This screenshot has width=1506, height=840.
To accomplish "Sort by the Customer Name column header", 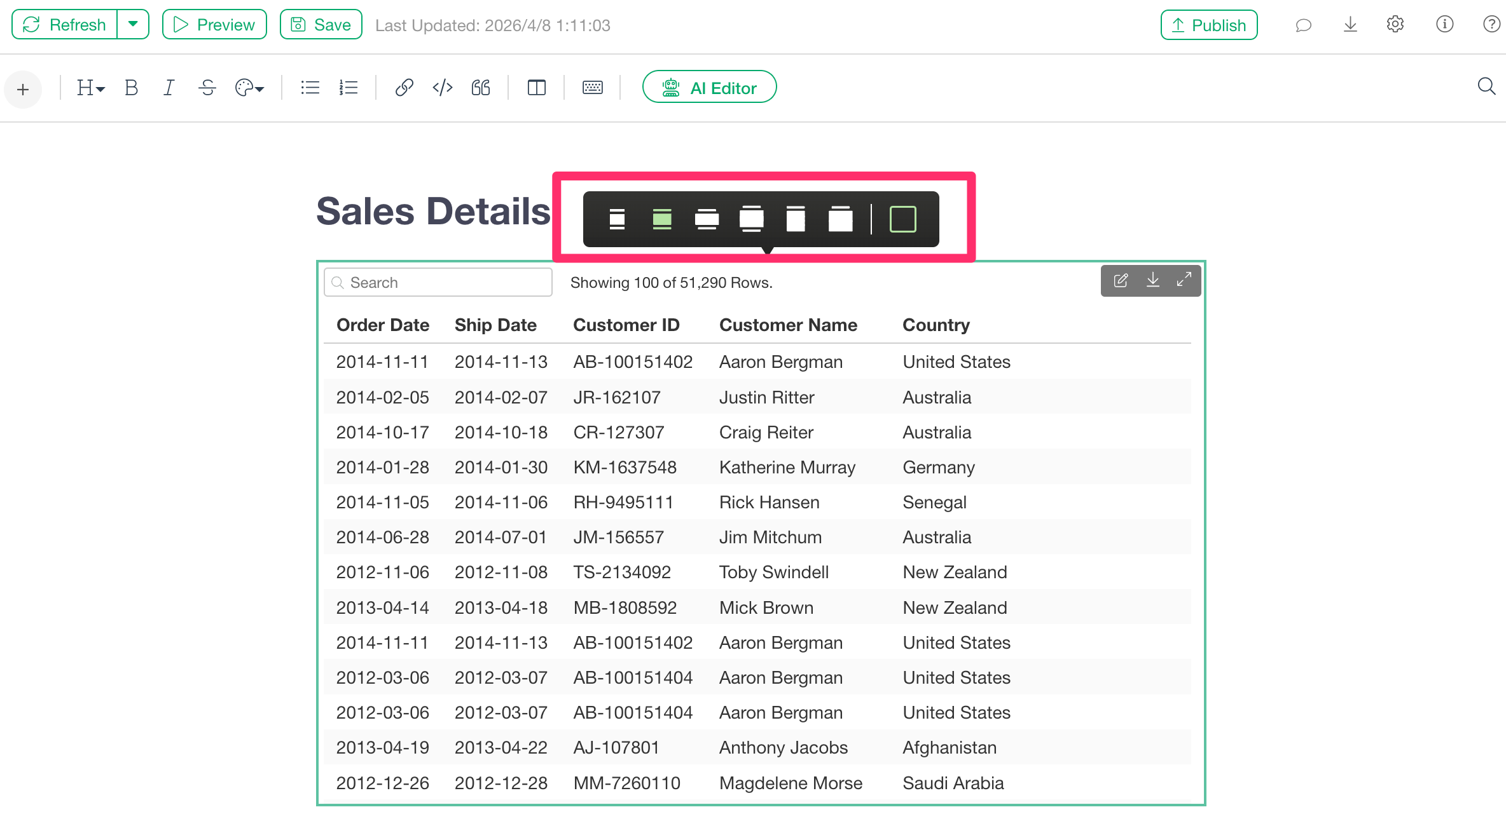I will coord(788,325).
